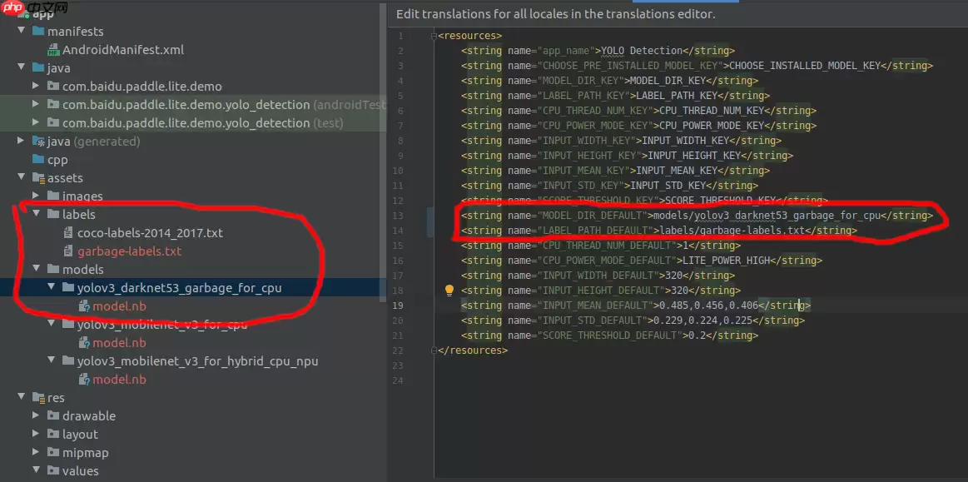Click the res folder icon
This screenshot has width=968, height=482.
(x=38, y=398)
